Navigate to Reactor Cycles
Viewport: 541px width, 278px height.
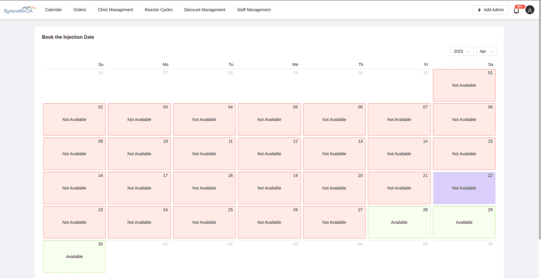158,10
